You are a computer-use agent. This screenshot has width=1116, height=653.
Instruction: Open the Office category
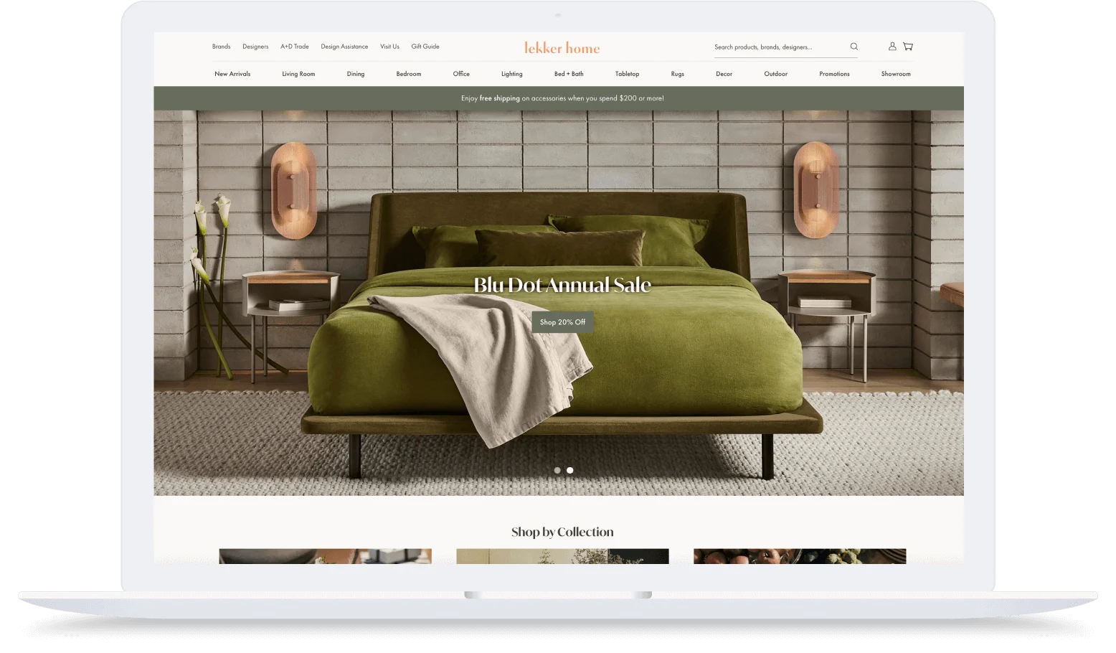click(461, 74)
